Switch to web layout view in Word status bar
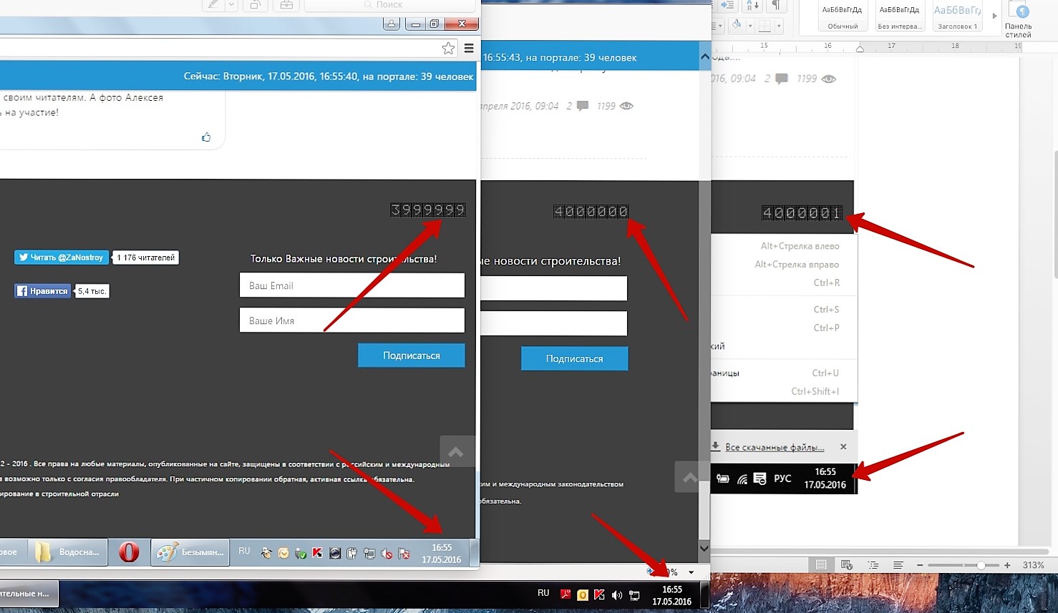 (847, 565)
